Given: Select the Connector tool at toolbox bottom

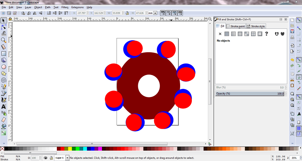Looking at the screenshot, I should click(4, 133).
